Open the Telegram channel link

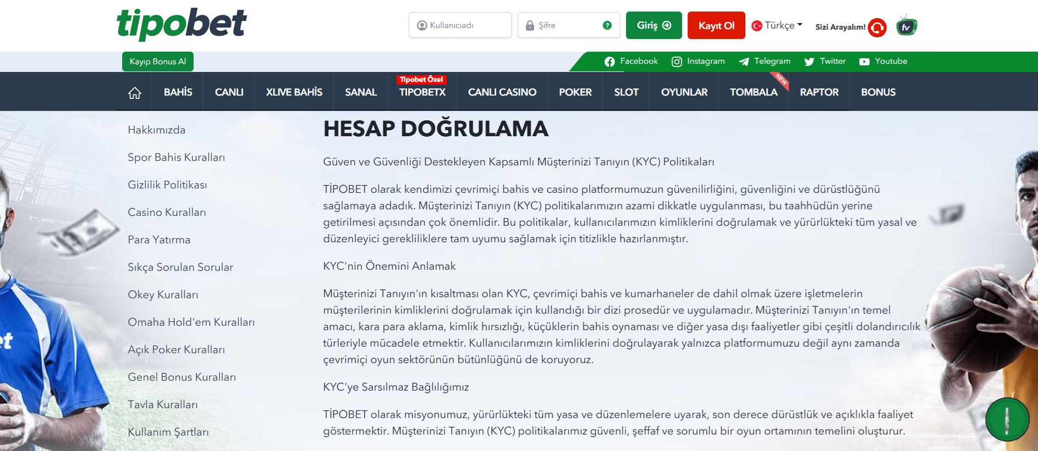click(x=765, y=62)
